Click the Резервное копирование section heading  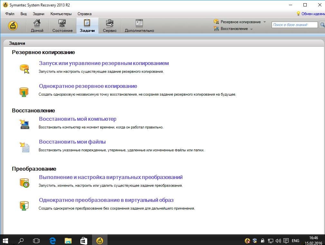tap(43, 52)
